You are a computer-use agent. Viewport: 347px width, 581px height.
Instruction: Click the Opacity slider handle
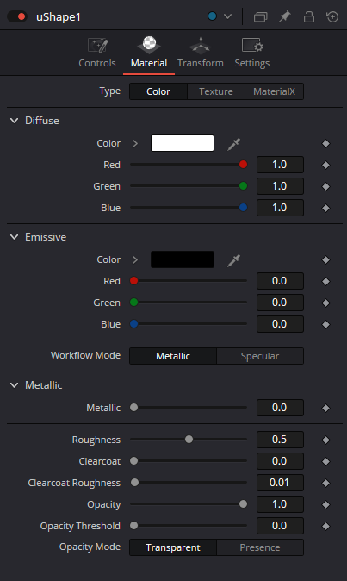pos(243,504)
